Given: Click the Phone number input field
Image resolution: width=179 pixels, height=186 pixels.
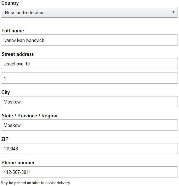Looking at the screenshot, I should [x=89, y=172].
